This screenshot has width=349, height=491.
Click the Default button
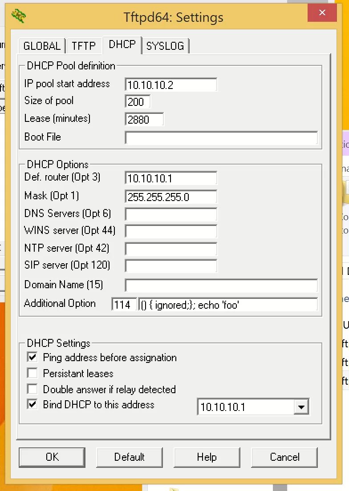130,457
